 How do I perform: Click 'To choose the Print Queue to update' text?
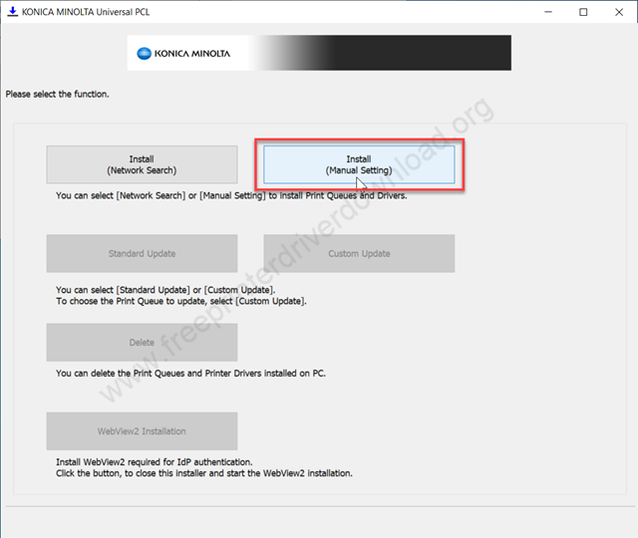point(181,301)
